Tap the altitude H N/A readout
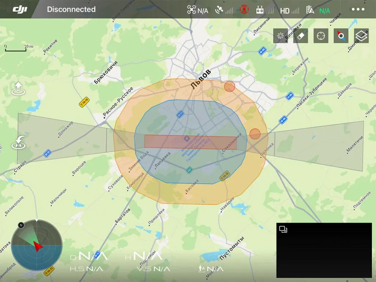This screenshot has width=376, height=282. coord(144,256)
